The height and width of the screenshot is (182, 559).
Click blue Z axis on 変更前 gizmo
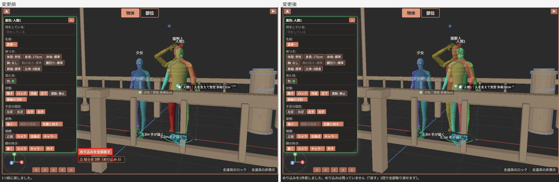click(12, 163)
